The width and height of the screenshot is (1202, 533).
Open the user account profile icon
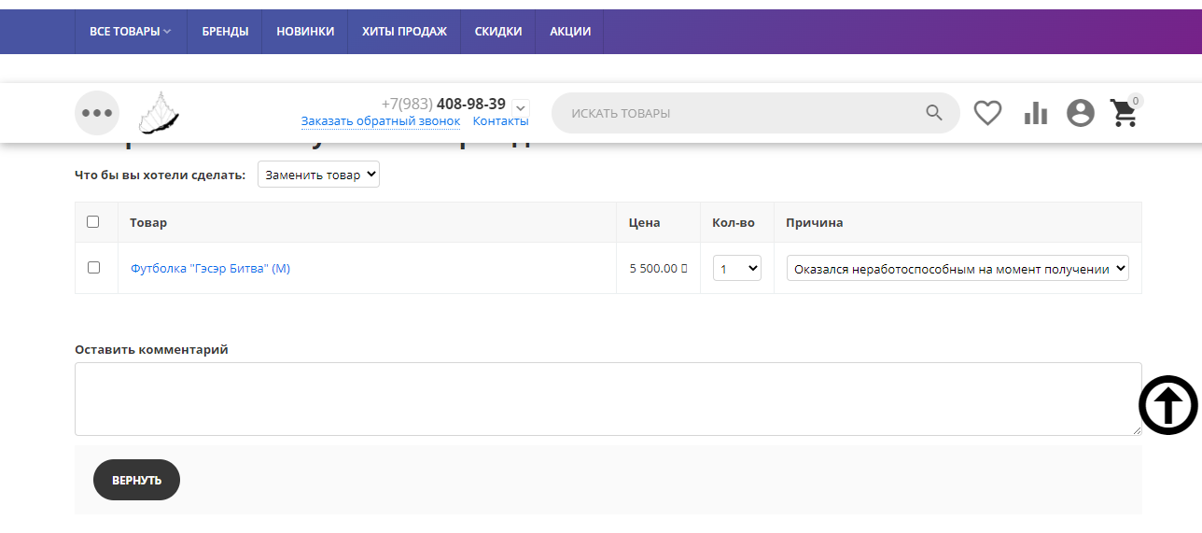pos(1080,113)
